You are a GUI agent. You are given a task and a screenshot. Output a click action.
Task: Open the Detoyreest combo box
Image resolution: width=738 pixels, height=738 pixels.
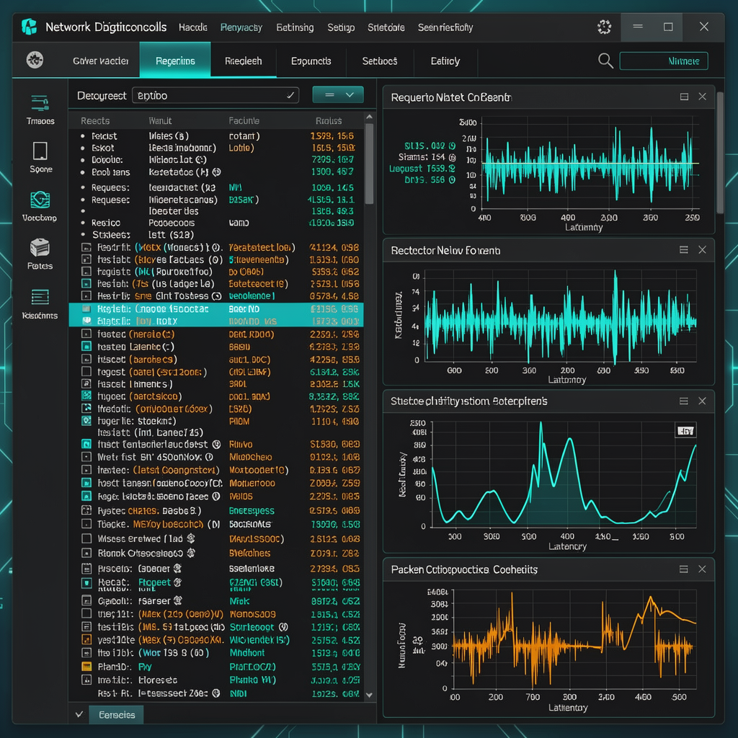(x=215, y=95)
